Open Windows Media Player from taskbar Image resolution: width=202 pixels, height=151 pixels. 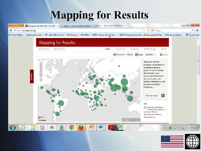point(42,128)
